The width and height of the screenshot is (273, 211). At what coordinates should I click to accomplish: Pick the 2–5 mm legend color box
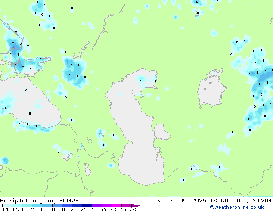tap(37, 205)
